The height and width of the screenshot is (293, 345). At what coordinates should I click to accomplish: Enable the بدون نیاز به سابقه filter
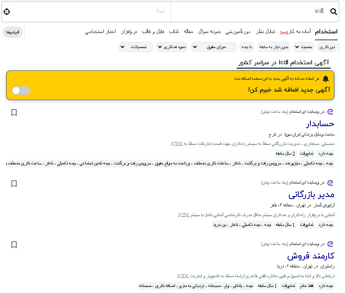[274, 47]
